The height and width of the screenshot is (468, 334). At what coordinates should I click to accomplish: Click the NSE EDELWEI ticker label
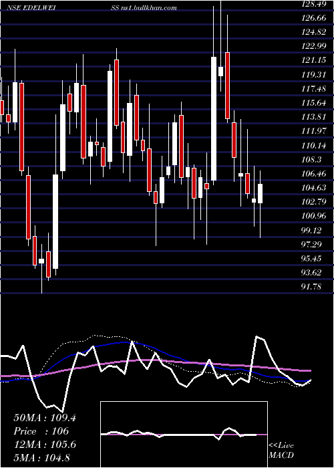(31, 8)
